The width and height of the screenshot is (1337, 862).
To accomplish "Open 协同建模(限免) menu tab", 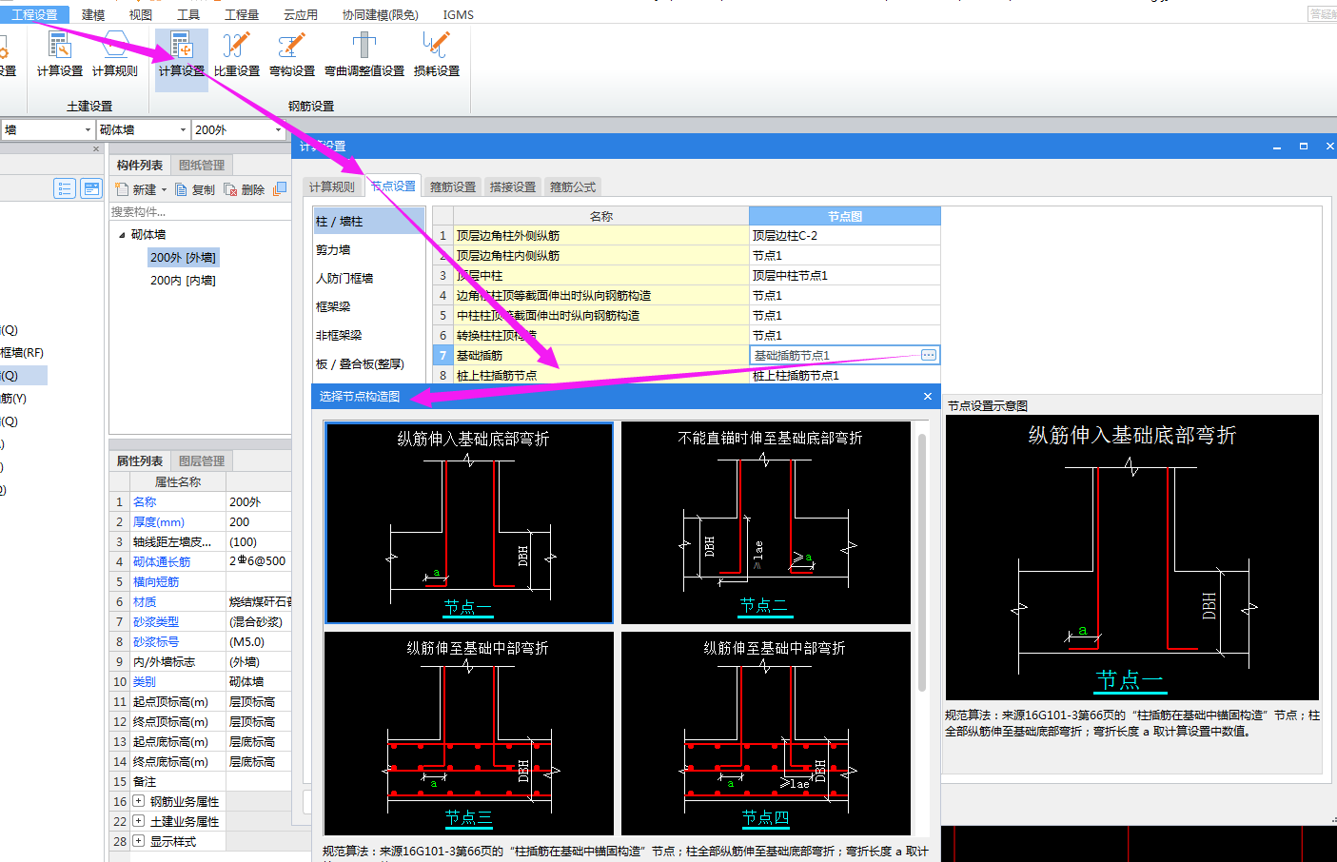I will click(381, 14).
